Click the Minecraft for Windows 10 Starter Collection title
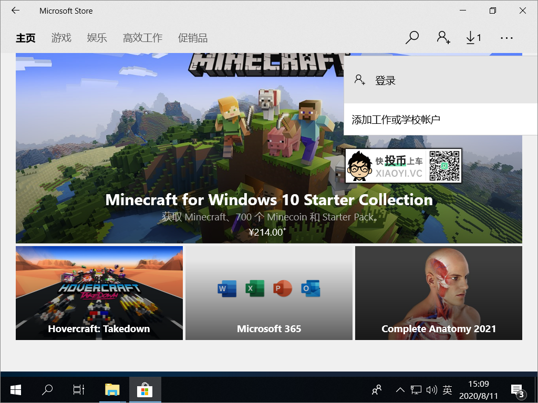538x403 pixels. point(269,200)
